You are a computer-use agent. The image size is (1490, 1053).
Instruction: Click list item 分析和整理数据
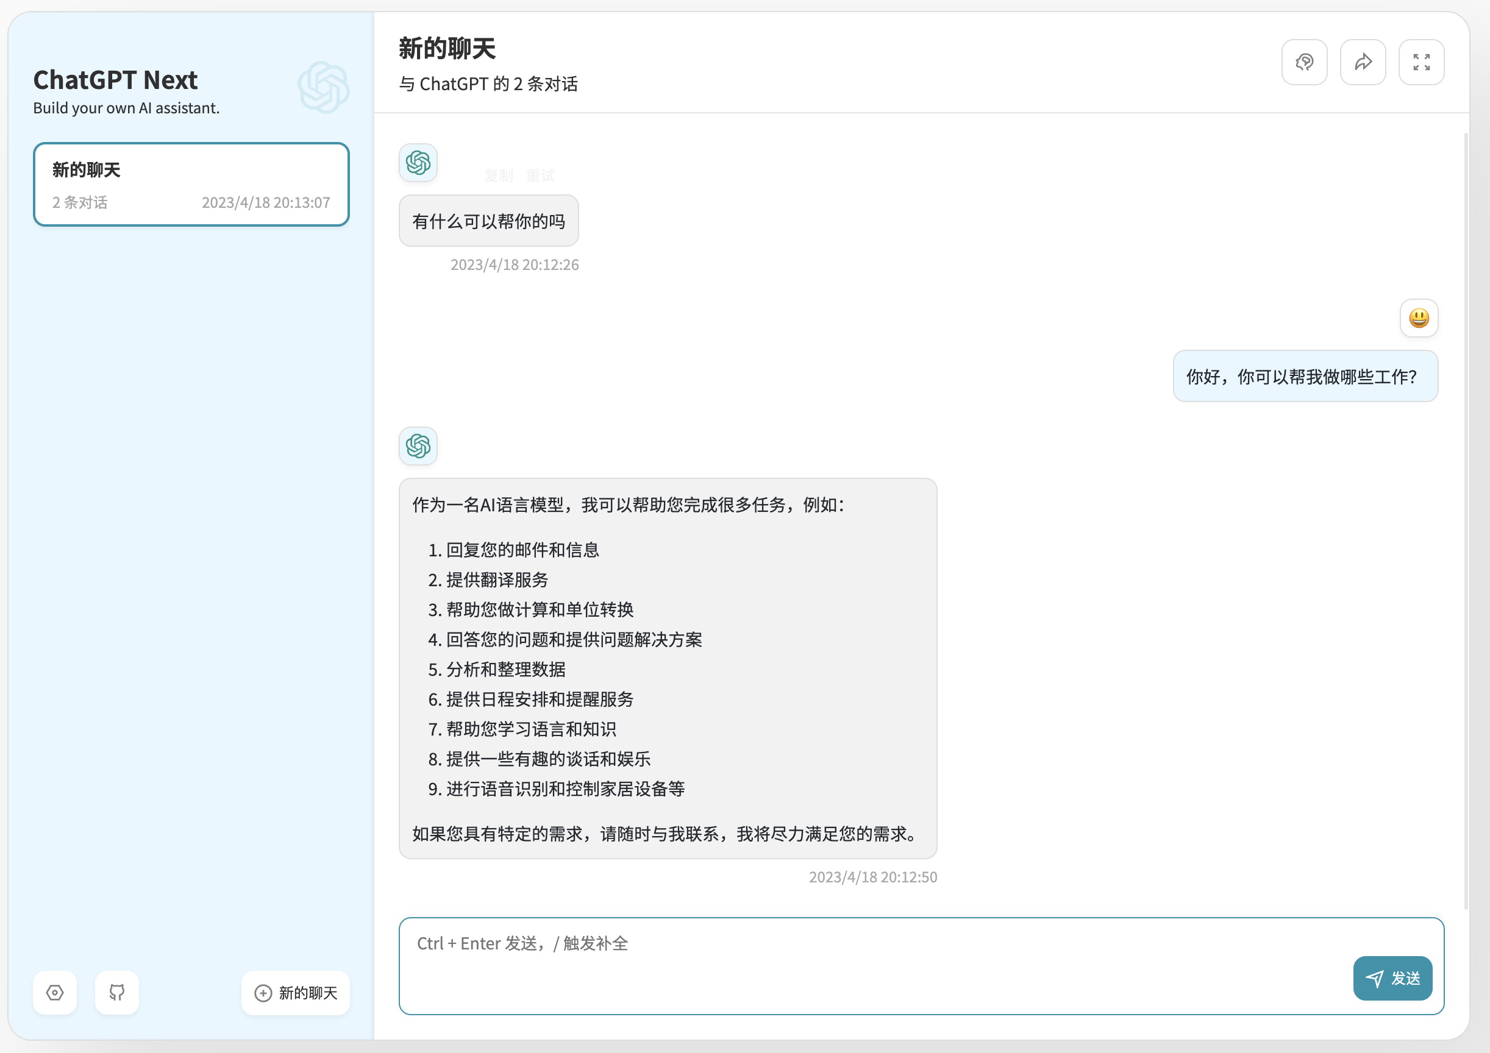[505, 670]
